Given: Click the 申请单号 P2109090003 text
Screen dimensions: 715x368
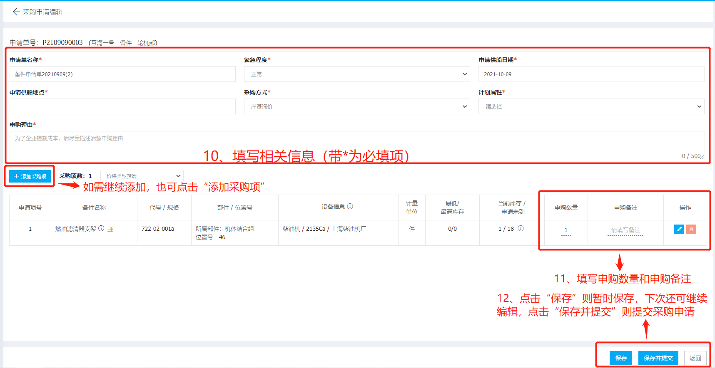Looking at the screenshot, I should point(46,42).
